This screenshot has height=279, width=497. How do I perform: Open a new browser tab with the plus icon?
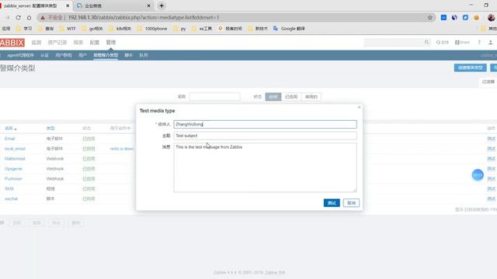[162, 5]
